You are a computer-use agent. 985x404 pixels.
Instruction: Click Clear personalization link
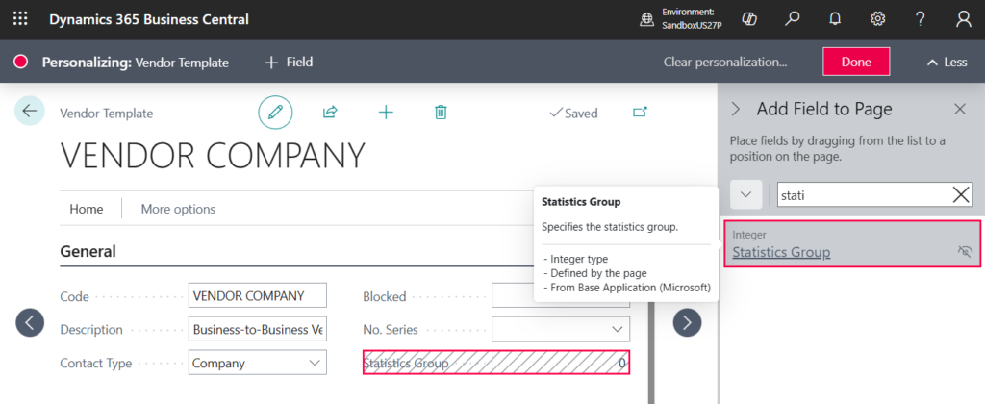[x=724, y=62]
